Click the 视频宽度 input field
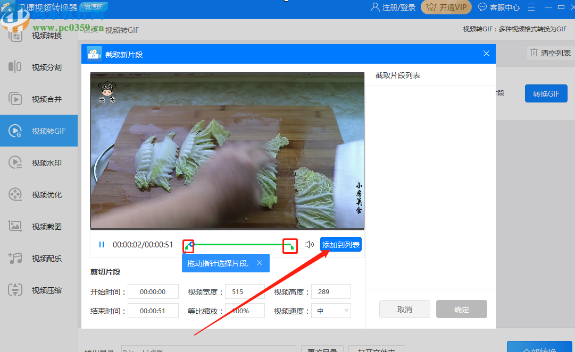575x352 pixels. click(x=245, y=291)
